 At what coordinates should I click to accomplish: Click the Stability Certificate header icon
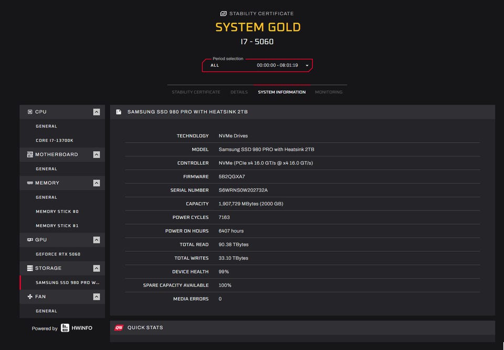(x=224, y=14)
